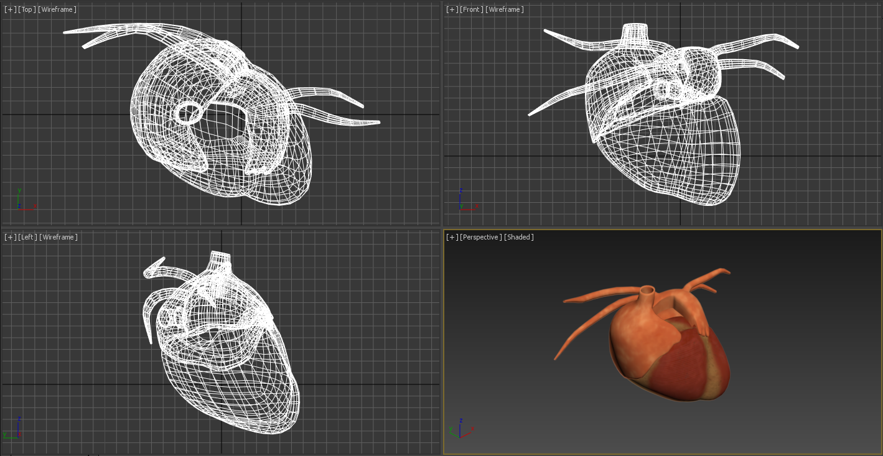The image size is (883, 456).
Task: Click the axis tripod in Top viewport
Action: pos(25,201)
